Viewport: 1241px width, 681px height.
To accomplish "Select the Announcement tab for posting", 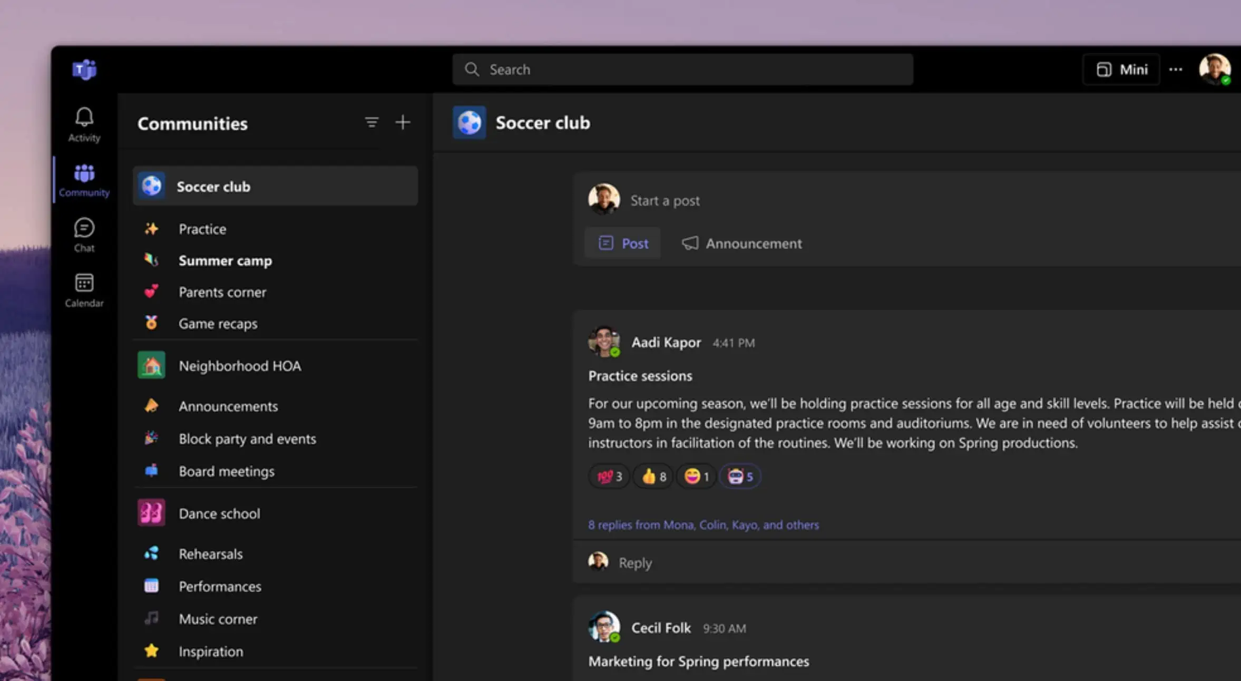I will [x=742, y=242].
